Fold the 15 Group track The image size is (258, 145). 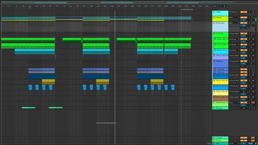tap(214, 33)
